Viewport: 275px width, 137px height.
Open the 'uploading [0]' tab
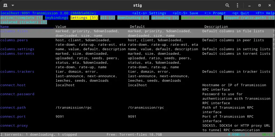(x=165, y=18)
